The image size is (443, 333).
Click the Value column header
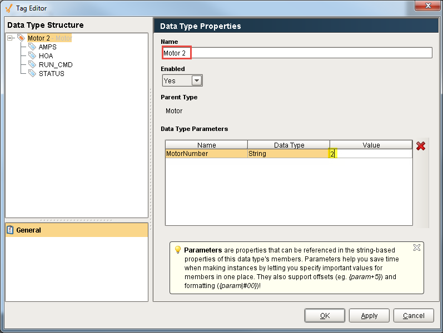click(371, 145)
